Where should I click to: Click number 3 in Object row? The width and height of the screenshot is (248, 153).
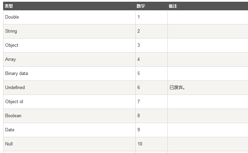[138, 45]
